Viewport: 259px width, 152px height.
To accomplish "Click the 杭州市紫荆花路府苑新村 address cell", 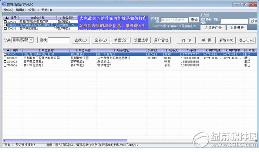I will coord(114,58).
